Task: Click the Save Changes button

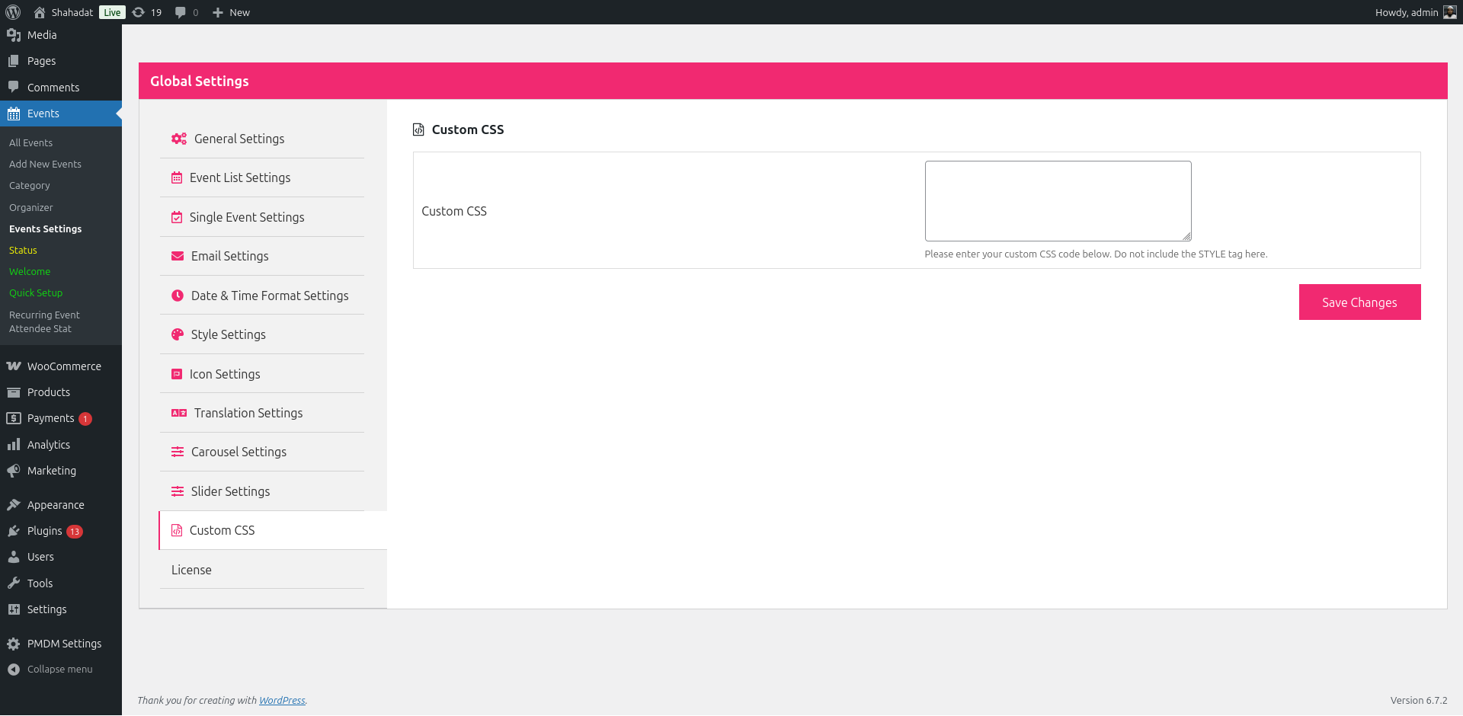Action: [x=1359, y=302]
